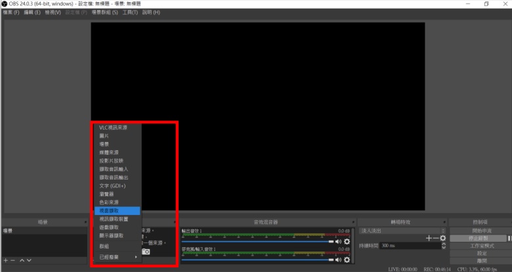The height and width of the screenshot is (272, 512).
Task: Pause recording with pause icon
Action: (510, 239)
